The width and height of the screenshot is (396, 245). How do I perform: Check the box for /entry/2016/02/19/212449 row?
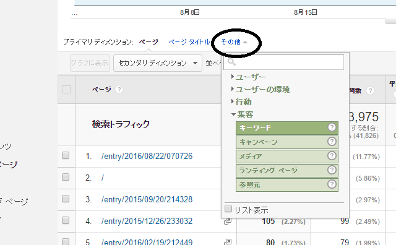click(x=66, y=241)
